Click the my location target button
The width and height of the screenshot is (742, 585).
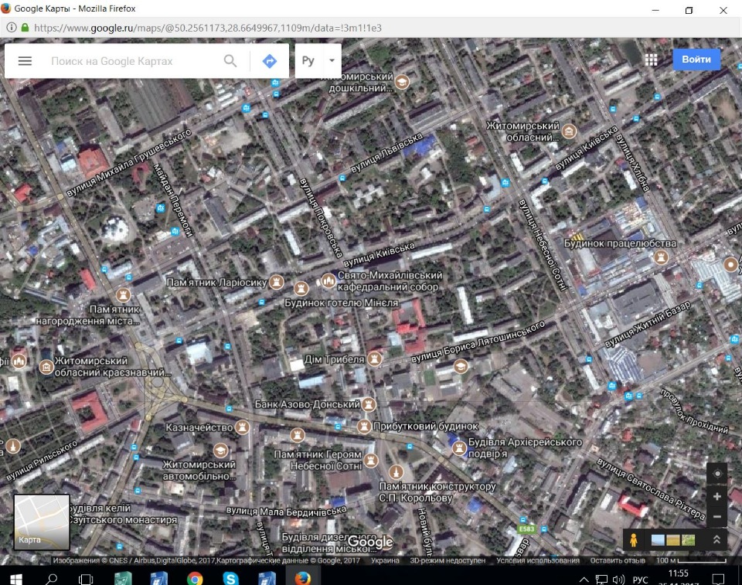[x=717, y=474]
